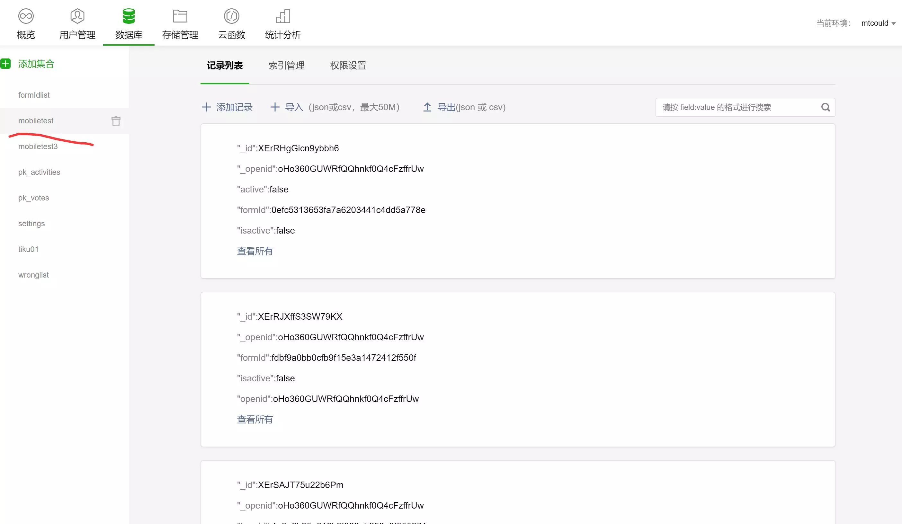Switch to the 权限设置 tab
Viewport: 902px width, 524px height.
point(348,66)
